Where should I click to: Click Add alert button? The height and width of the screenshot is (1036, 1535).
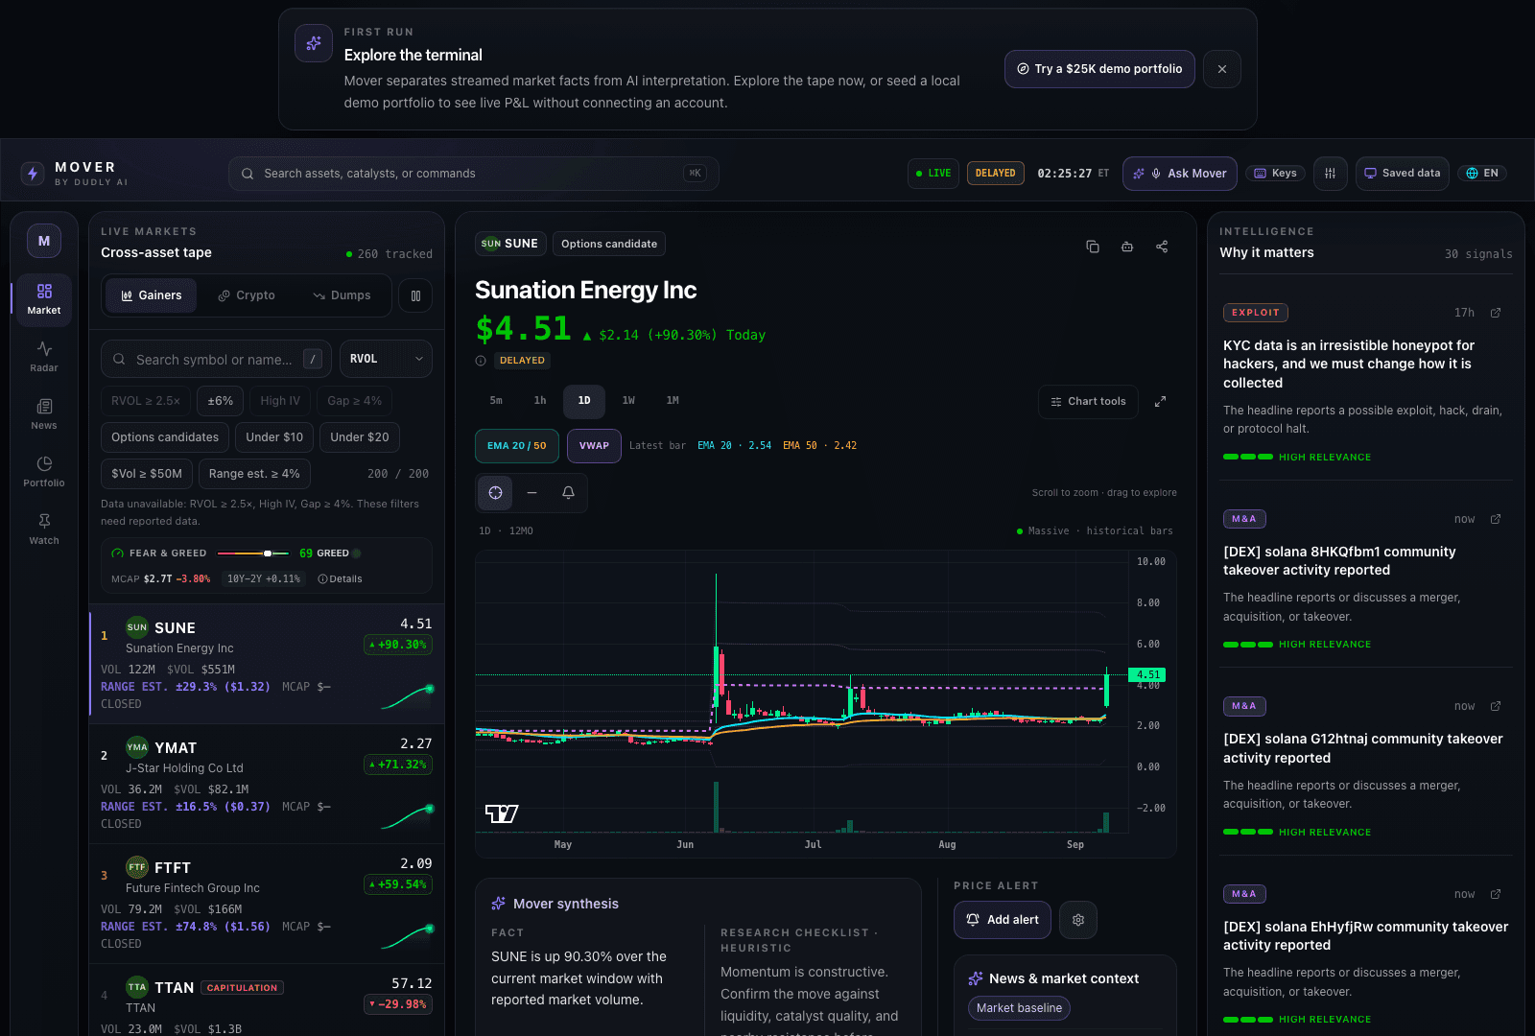pyautogui.click(x=1003, y=920)
